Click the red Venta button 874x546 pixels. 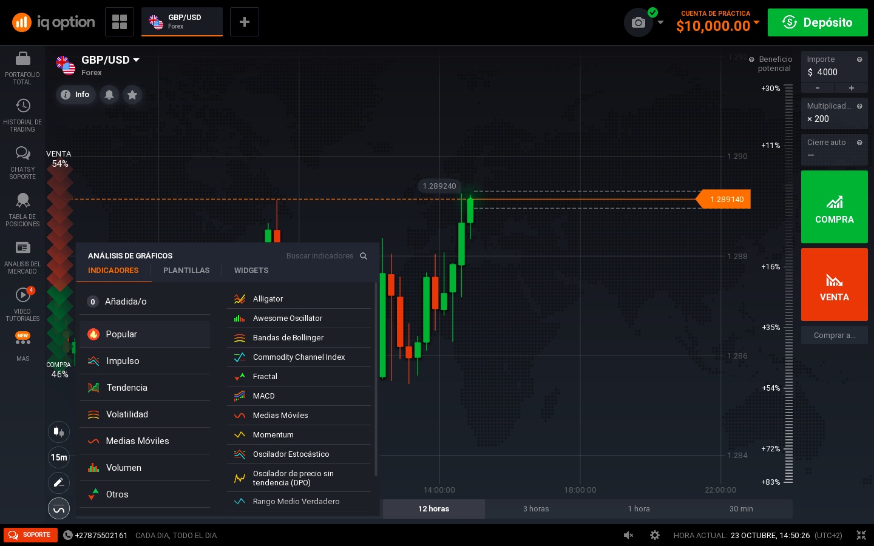click(835, 285)
